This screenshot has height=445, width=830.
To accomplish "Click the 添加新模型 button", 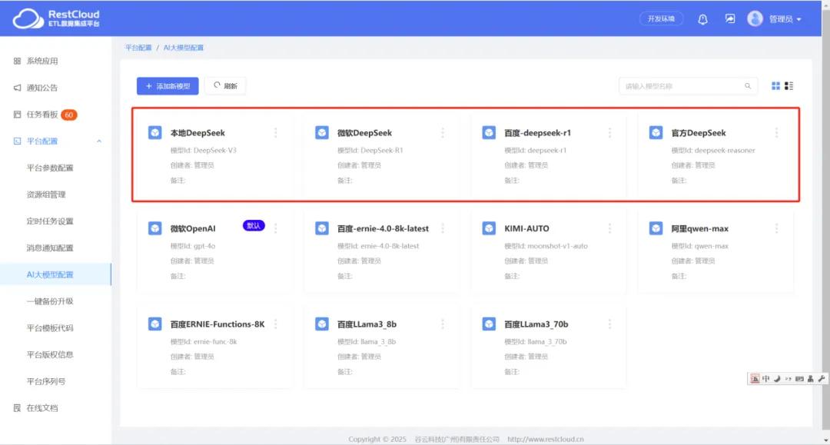I will 166,85.
